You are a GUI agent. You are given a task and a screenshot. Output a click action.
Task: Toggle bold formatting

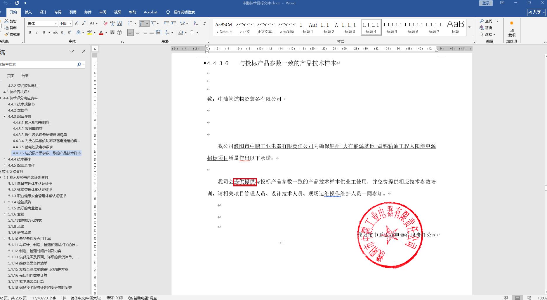[x=30, y=32]
